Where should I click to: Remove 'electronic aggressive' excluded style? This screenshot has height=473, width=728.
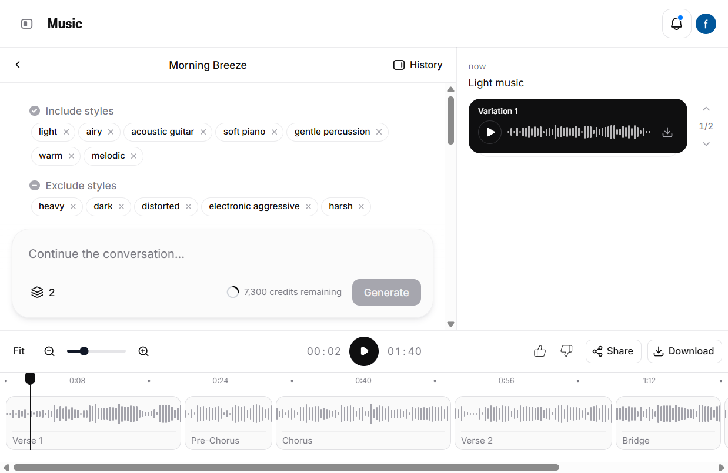(308, 207)
